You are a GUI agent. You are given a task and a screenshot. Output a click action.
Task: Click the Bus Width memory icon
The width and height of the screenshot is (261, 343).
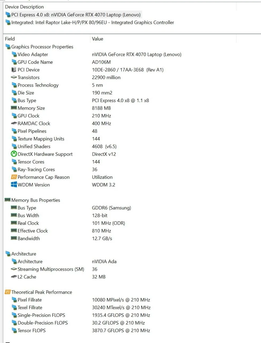coord(14,215)
